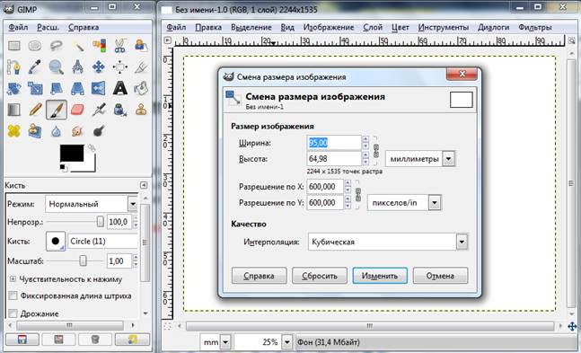This screenshot has width=581, height=353.
Task: Select the Blur/Sharpen droplet tool
Action: tap(57, 131)
